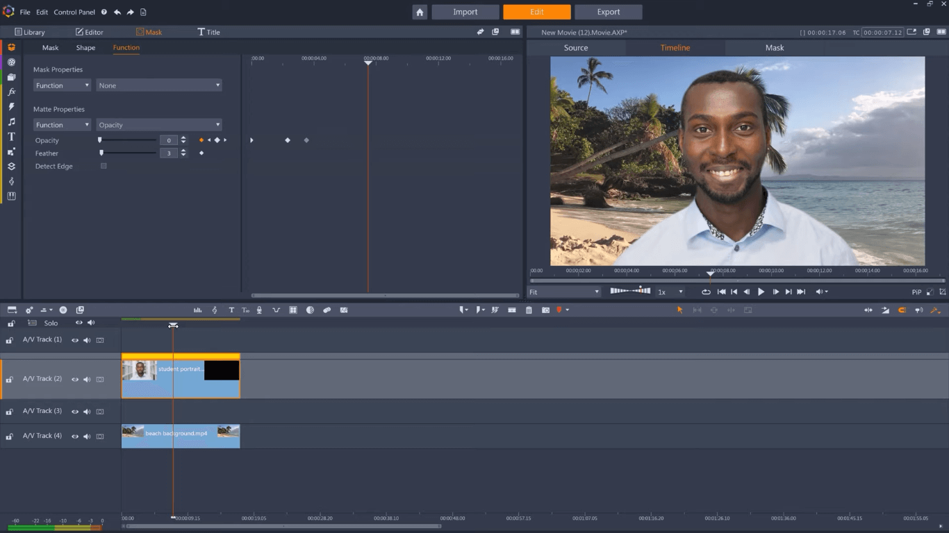Open the Effects fx sidebar icon

tap(11, 92)
